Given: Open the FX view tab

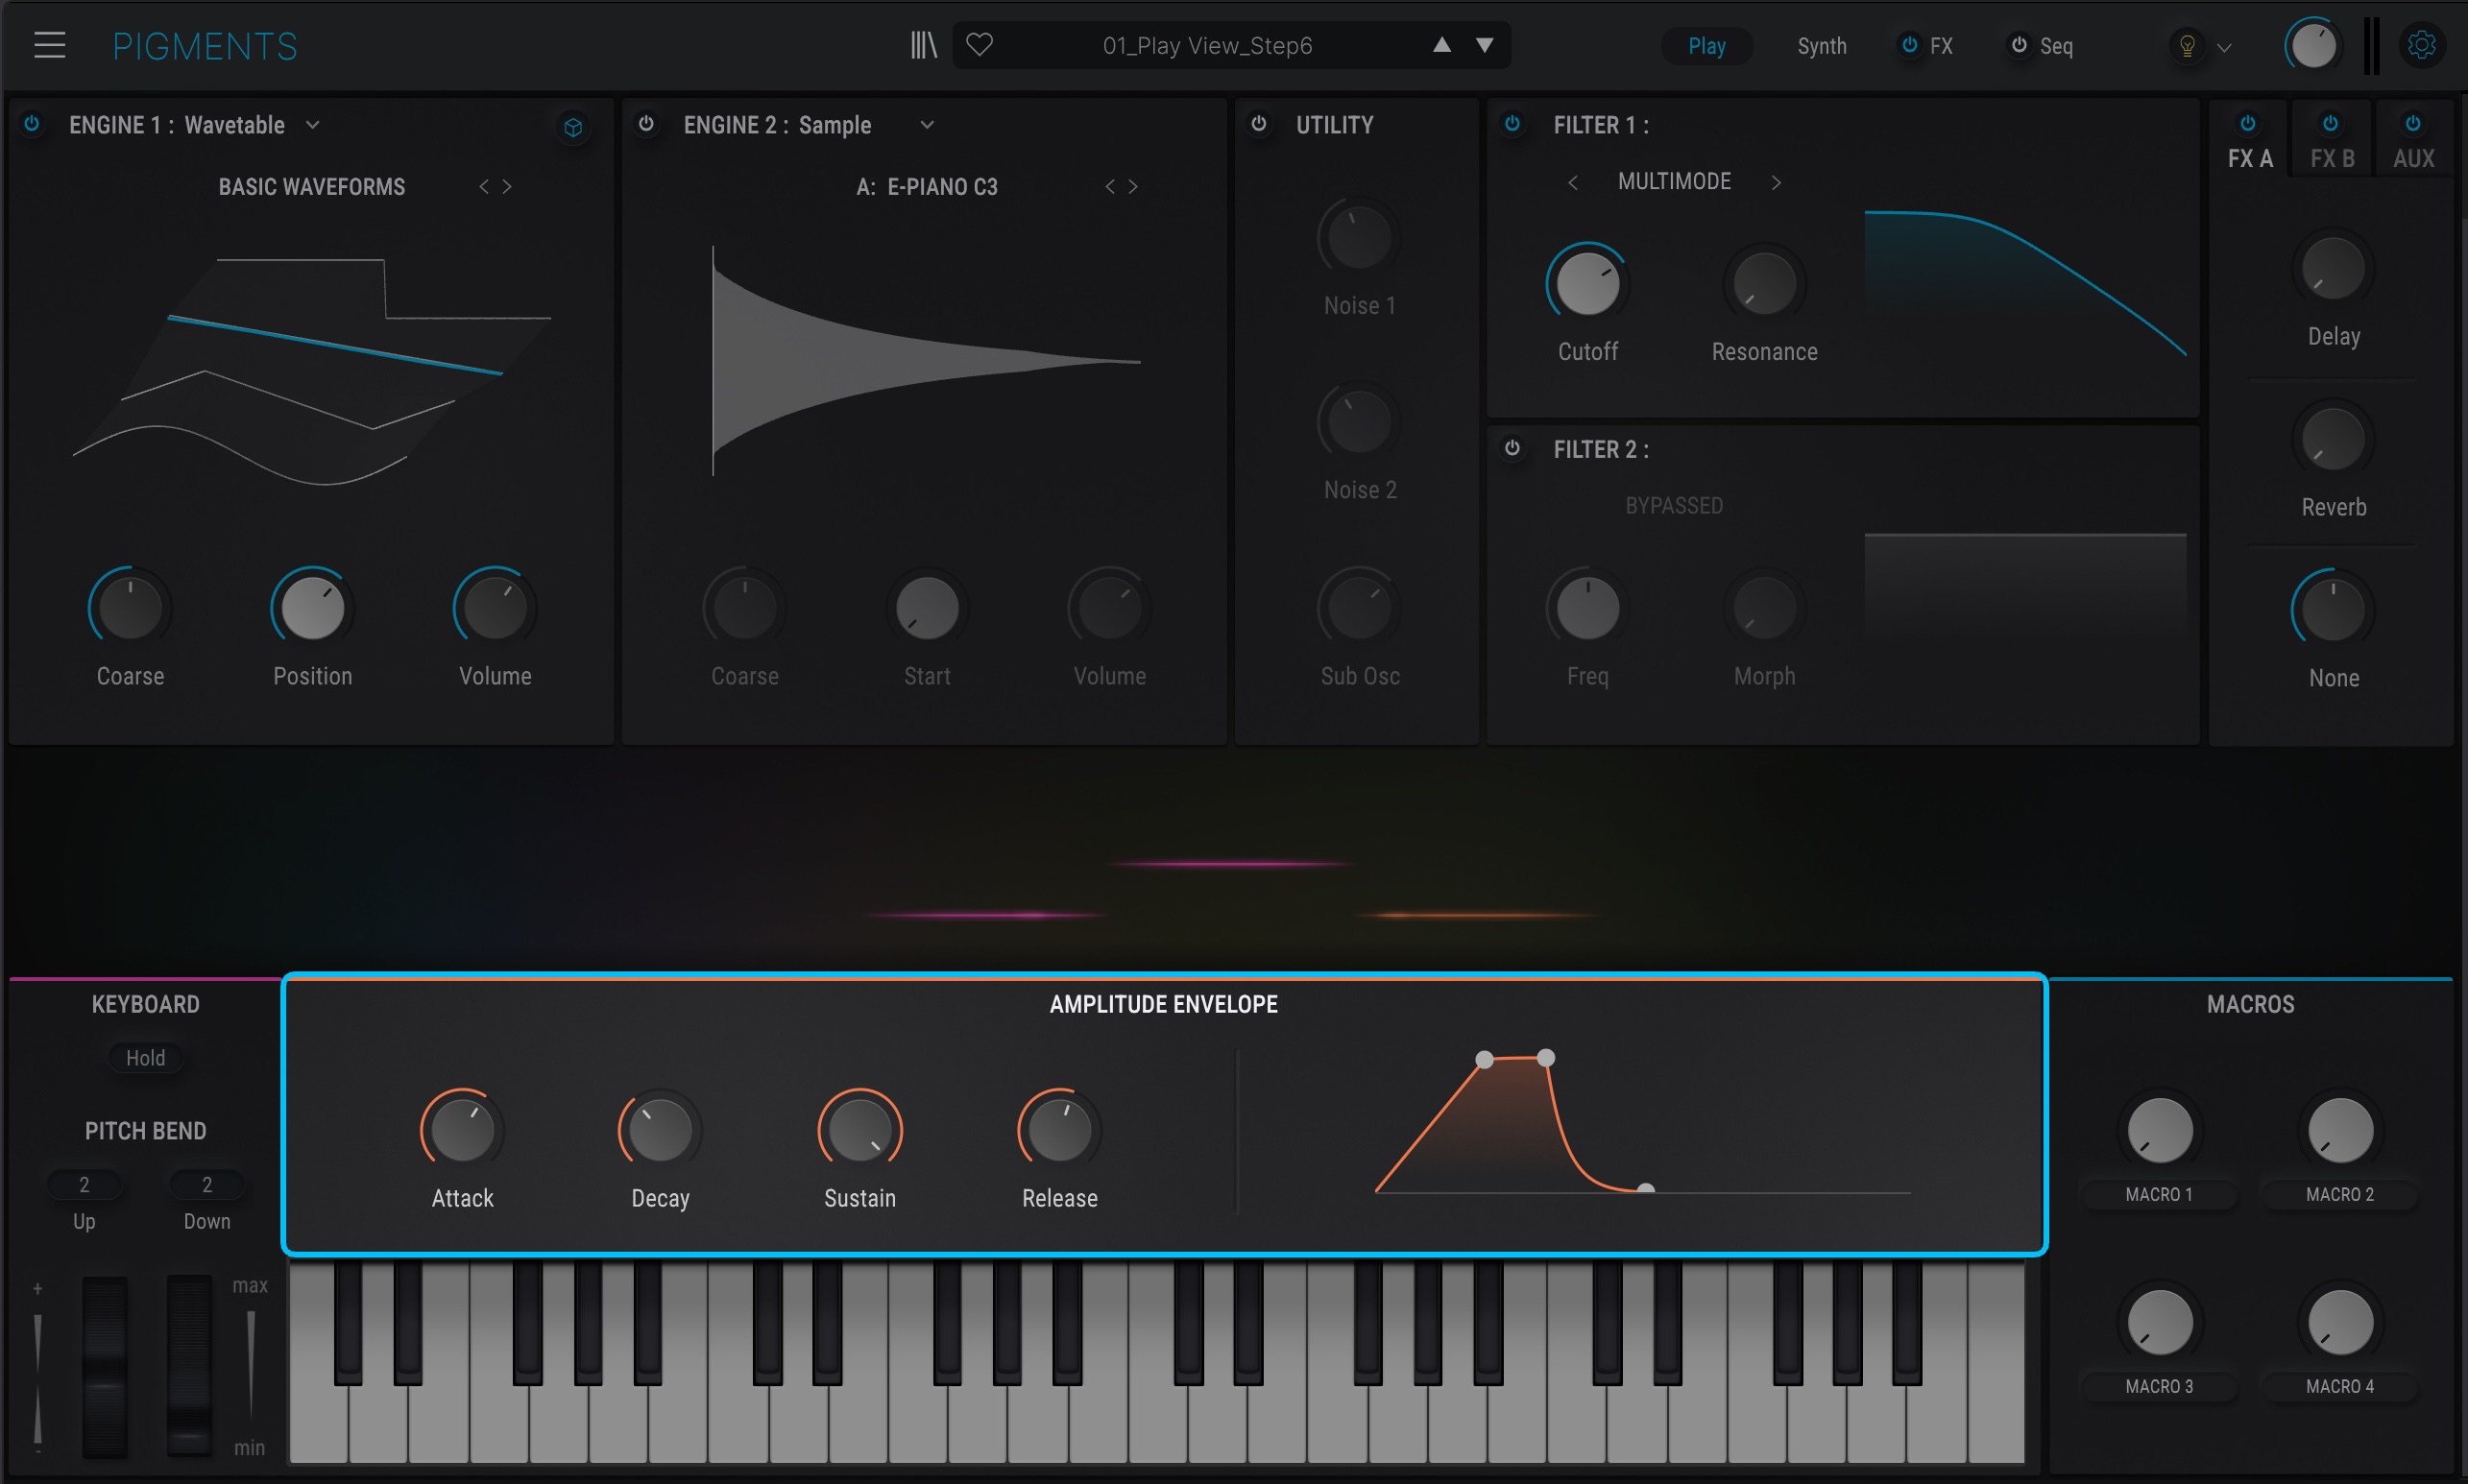Looking at the screenshot, I should (x=1941, y=46).
